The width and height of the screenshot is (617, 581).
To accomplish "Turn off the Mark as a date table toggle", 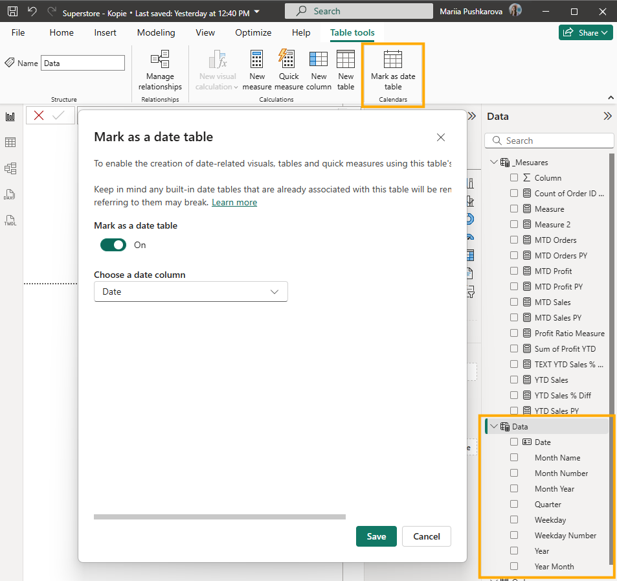I will [113, 245].
